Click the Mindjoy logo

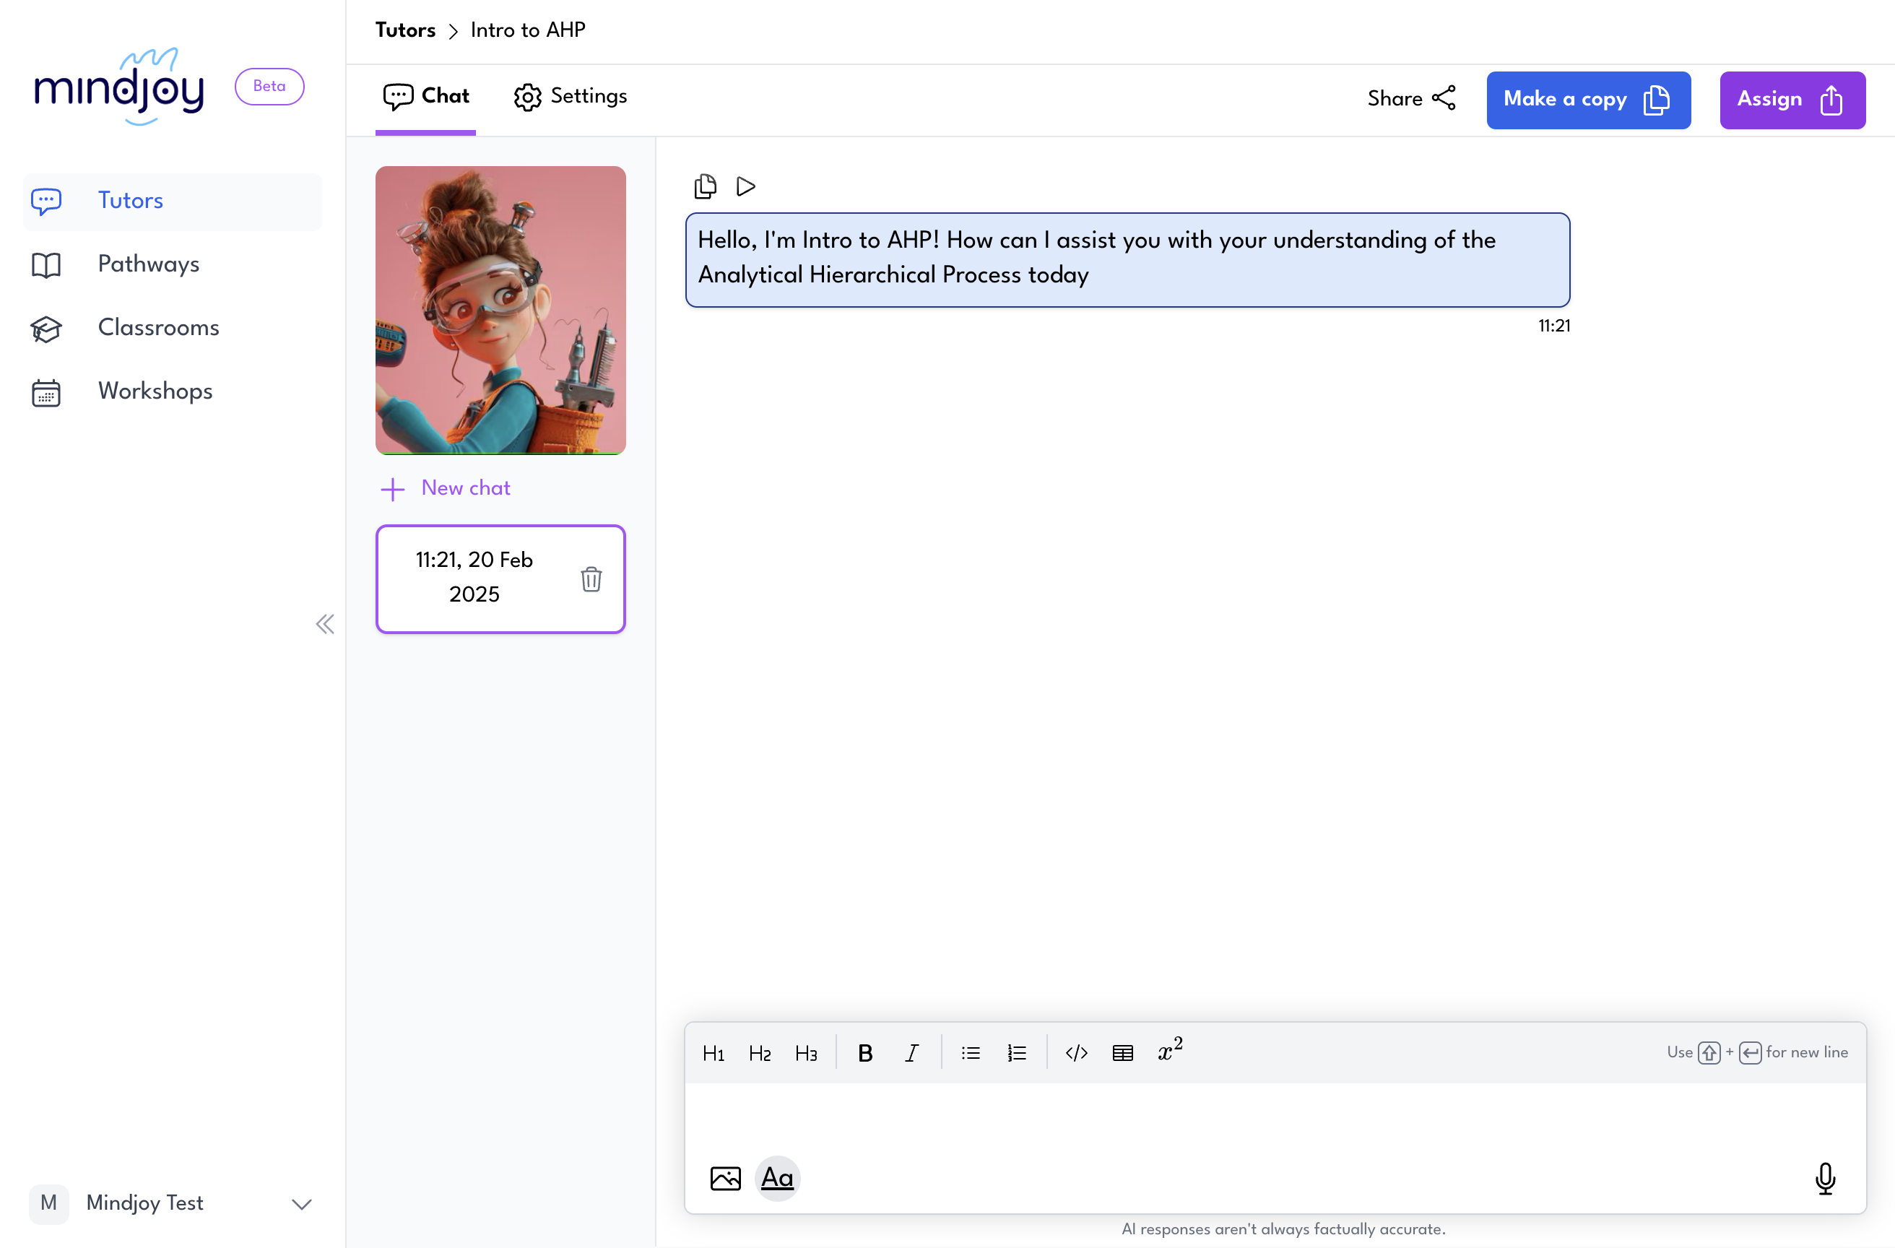click(119, 86)
